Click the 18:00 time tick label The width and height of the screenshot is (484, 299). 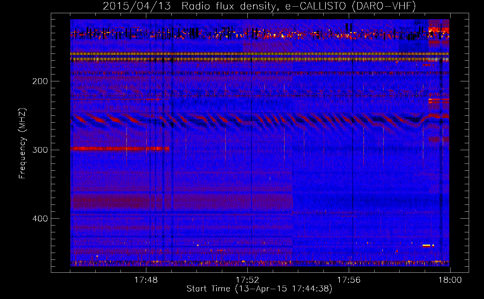(450, 280)
